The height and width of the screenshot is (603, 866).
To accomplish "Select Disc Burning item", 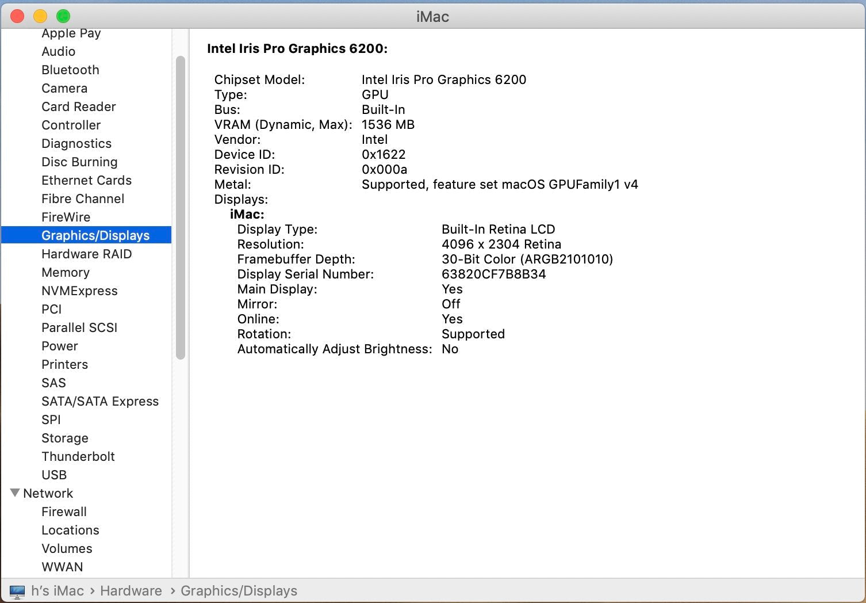I will pyautogui.click(x=79, y=162).
